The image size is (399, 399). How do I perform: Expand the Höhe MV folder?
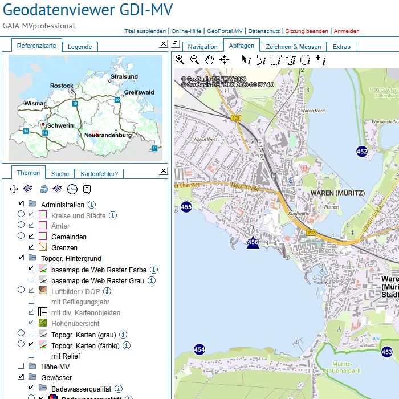click(x=32, y=366)
